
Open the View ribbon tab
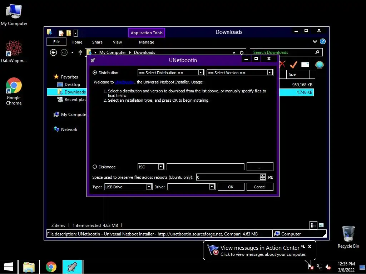(x=117, y=42)
